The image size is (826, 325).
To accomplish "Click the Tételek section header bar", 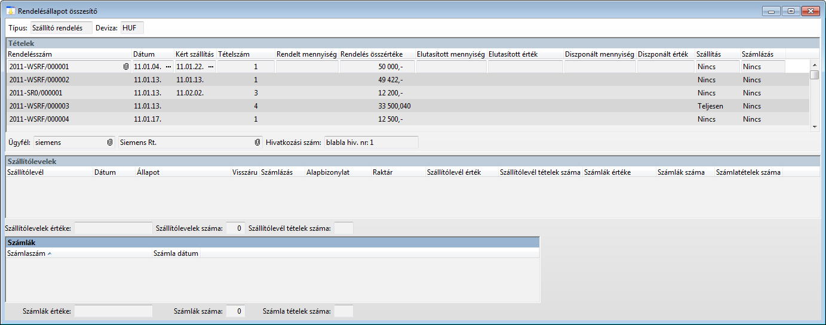I will 413,44.
